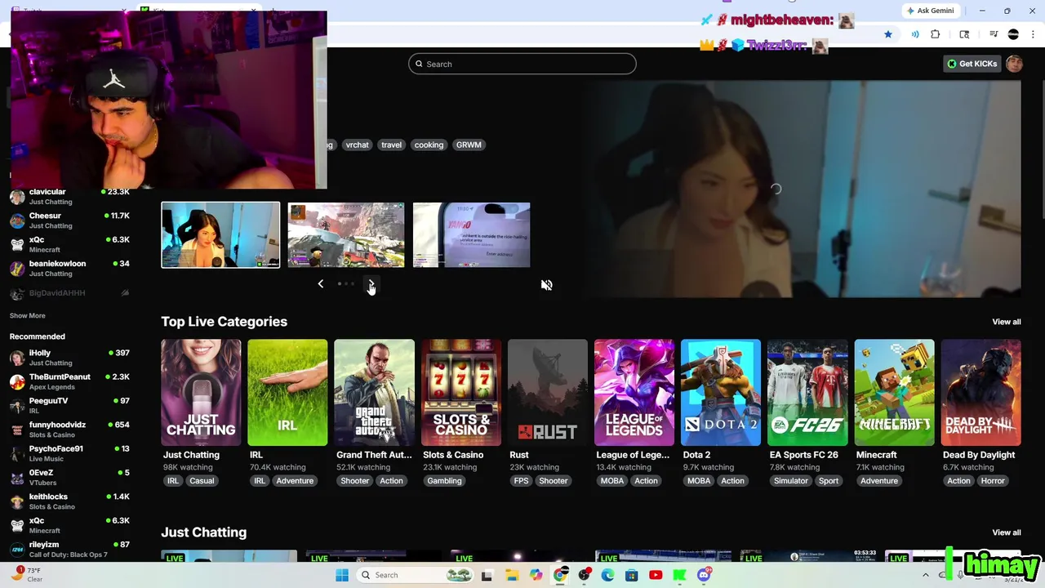Select the travel tag chip

391,145
